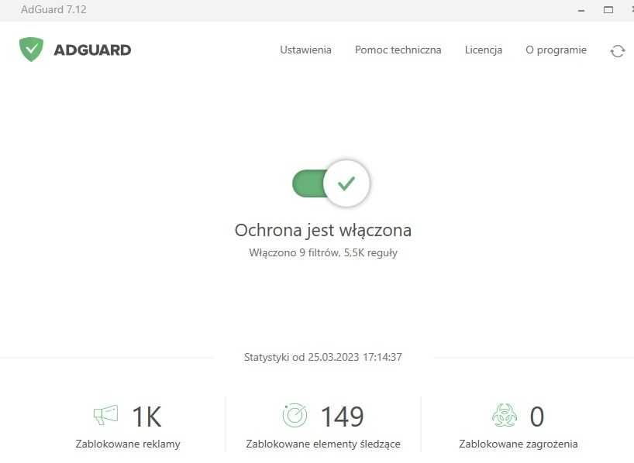Click the radar blocked trackers icon
634x463 pixels.
click(x=295, y=415)
